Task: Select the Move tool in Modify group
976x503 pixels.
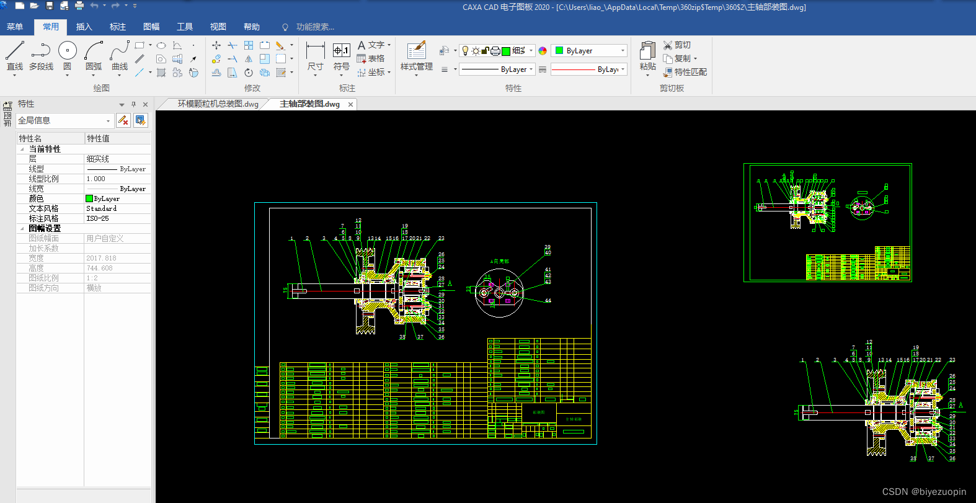Action: (216, 45)
